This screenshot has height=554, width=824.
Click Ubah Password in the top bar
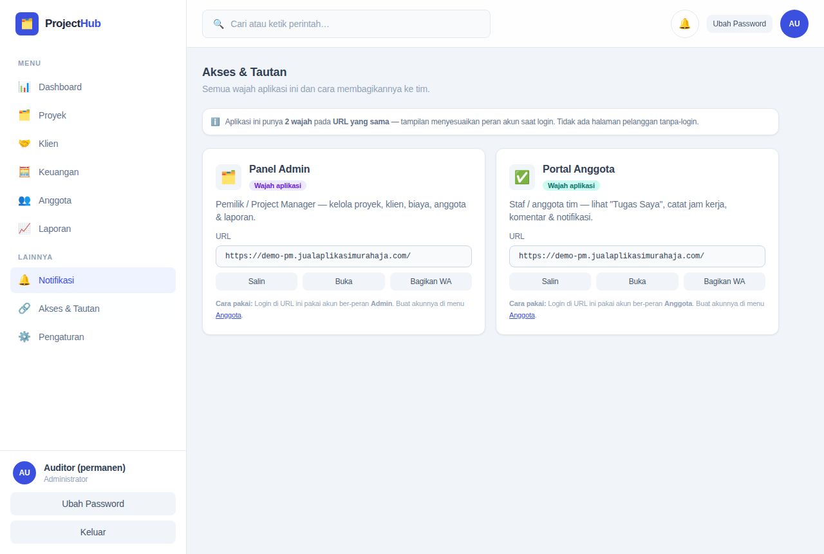pyautogui.click(x=740, y=24)
